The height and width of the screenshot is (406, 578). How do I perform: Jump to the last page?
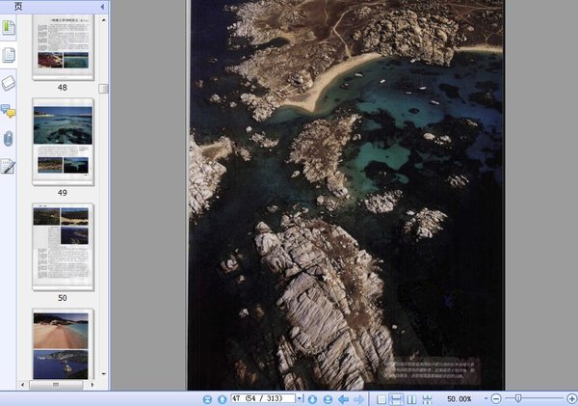pyautogui.click(x=327, y=398)
